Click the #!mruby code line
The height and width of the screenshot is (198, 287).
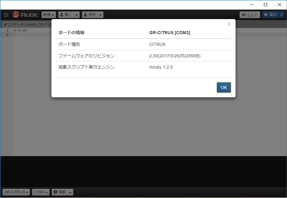(21, 30)
